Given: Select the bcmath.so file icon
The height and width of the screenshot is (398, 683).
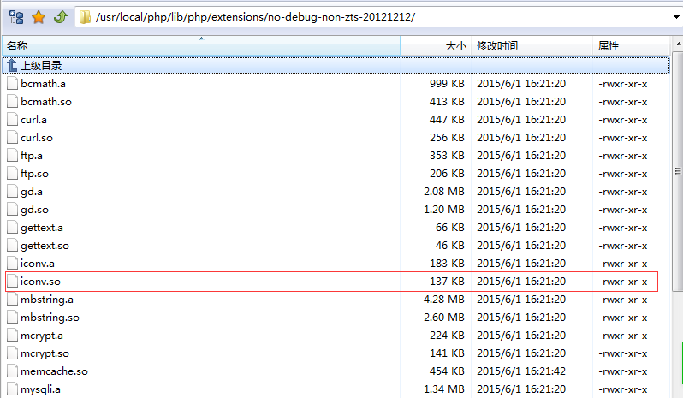Looking at the screenshot, I should pos(12,102).
